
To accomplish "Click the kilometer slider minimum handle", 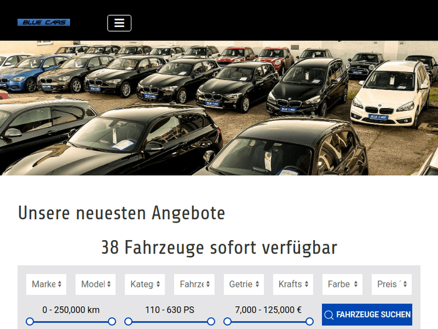I will [x=30, y=321].
